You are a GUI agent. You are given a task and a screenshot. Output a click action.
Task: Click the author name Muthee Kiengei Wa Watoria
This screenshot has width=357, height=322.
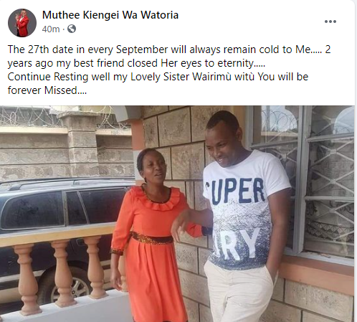click(x=110, y=15)
